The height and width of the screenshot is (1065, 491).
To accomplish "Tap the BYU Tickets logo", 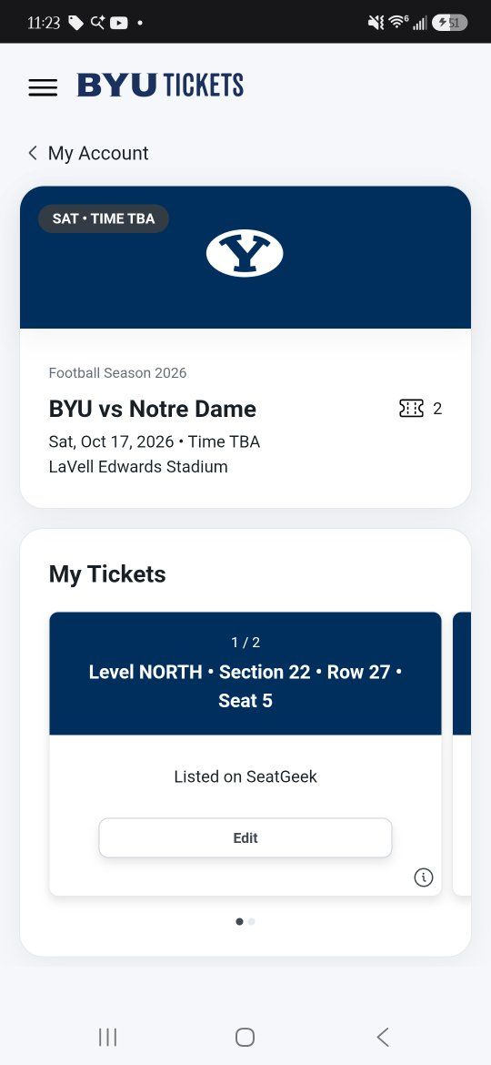I will [x=160, y=86].
